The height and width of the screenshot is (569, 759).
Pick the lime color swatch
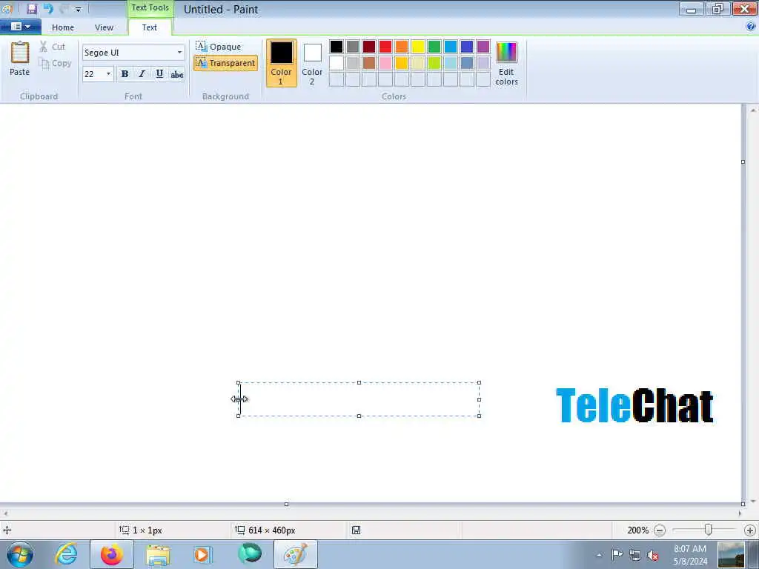click(x=434, y=63)
